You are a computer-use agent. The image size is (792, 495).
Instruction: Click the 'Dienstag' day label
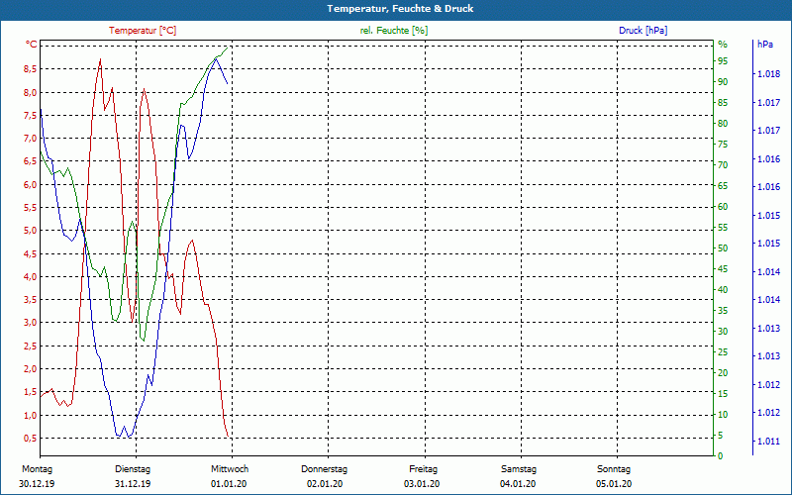[x=133, y=469]
